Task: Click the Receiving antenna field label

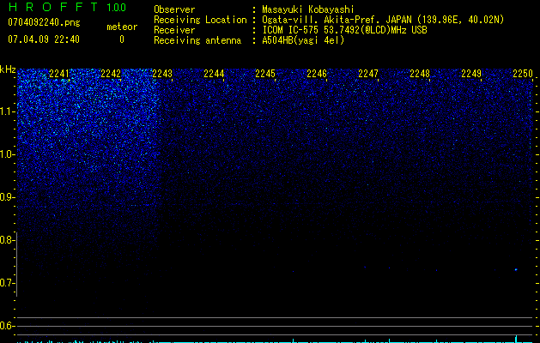Action: pos(197,40)
